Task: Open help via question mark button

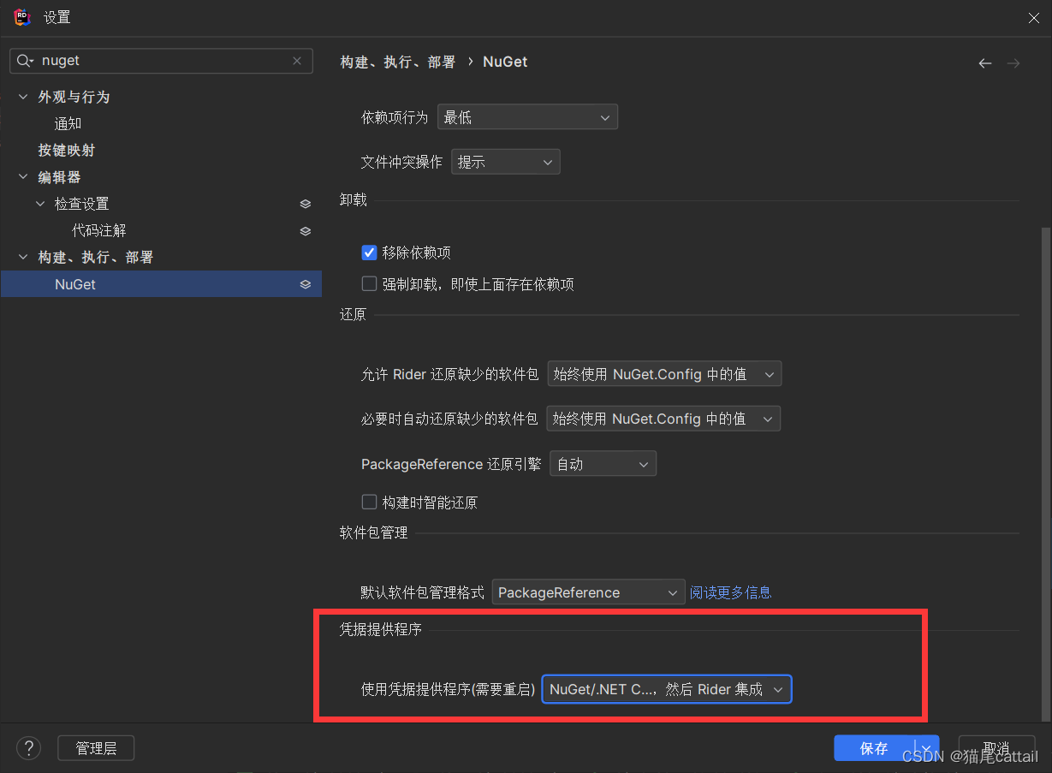Action: (x=29, y=748)
